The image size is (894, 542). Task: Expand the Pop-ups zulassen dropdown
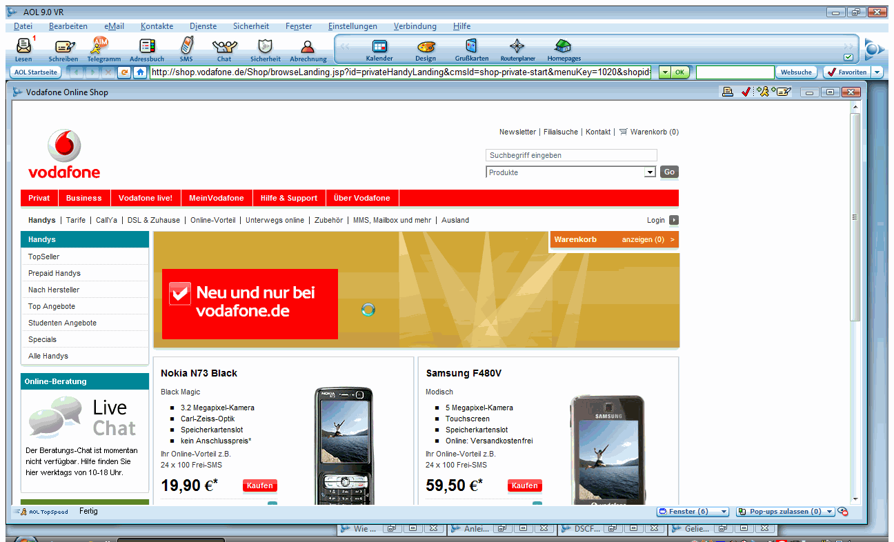pos(830,512)
